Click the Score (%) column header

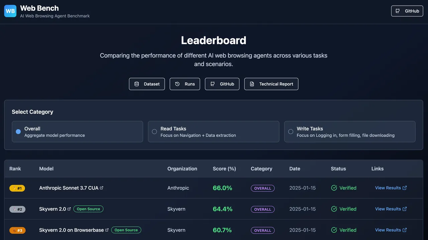(224, 169)
